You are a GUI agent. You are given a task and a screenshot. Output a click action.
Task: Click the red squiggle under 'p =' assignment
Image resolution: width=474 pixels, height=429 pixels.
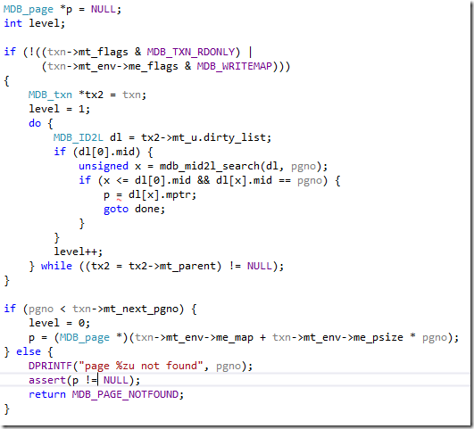pos(119,200)
